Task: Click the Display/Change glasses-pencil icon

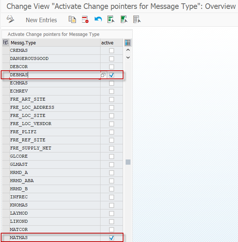Action: point(10,20)
